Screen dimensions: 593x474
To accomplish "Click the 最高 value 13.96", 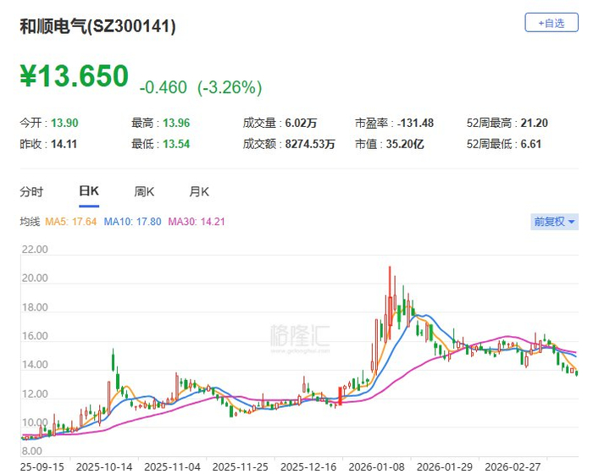I will coord(176,123).
